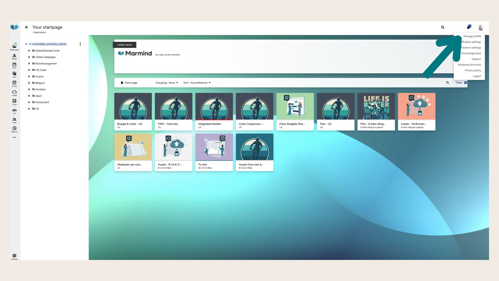Image resolution: width=499 pixels, height=281 pixels.
Task: Click the Knowledge base link
Action: (471, 53)
